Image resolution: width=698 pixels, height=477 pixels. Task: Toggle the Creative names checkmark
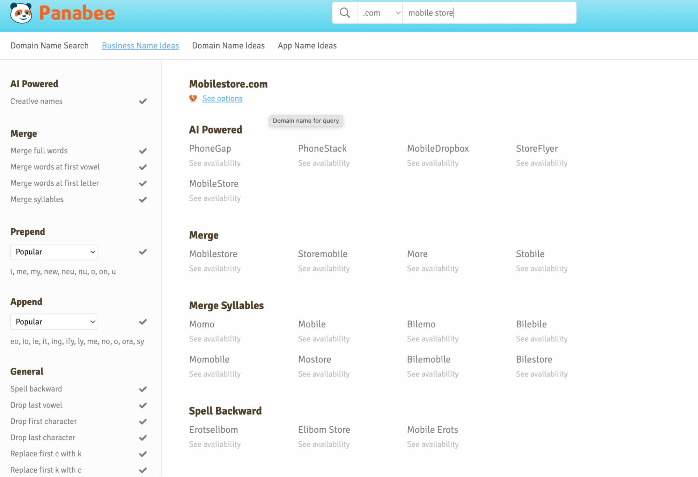[143, 101]
